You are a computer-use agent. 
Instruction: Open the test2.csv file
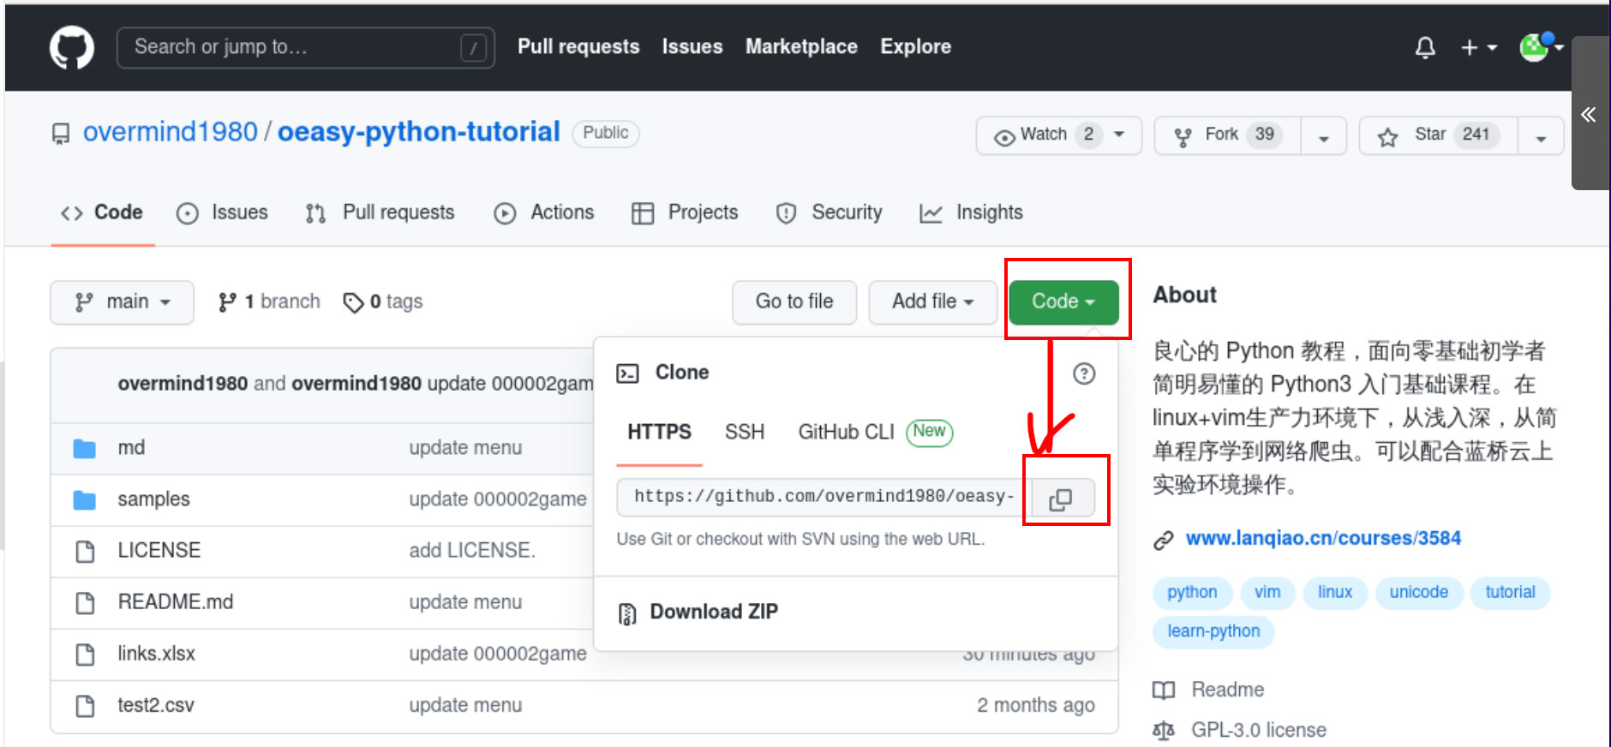[x=156, y=705]
